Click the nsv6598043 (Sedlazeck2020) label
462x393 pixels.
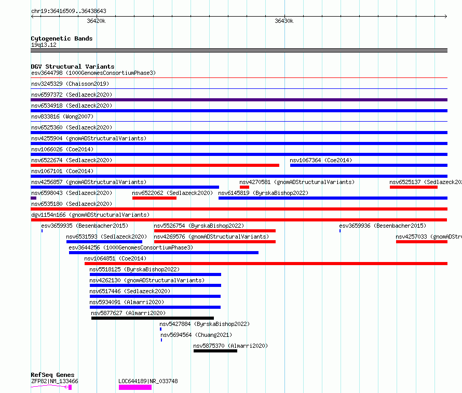click(72, 193)
